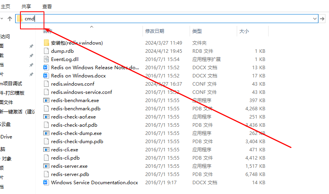Select the redis.windows.conf file icon
Viewport: 329px width, 194px height.
pyautogui.click(x=46, y=84)
